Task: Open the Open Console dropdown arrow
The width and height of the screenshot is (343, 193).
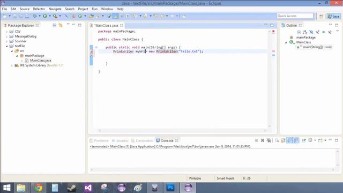Action: tap(325, 140)
